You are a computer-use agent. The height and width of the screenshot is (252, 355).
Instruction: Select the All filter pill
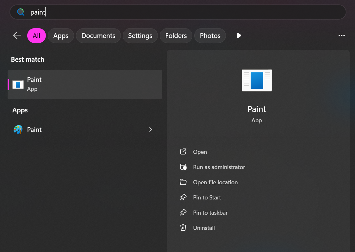point(36,35)
